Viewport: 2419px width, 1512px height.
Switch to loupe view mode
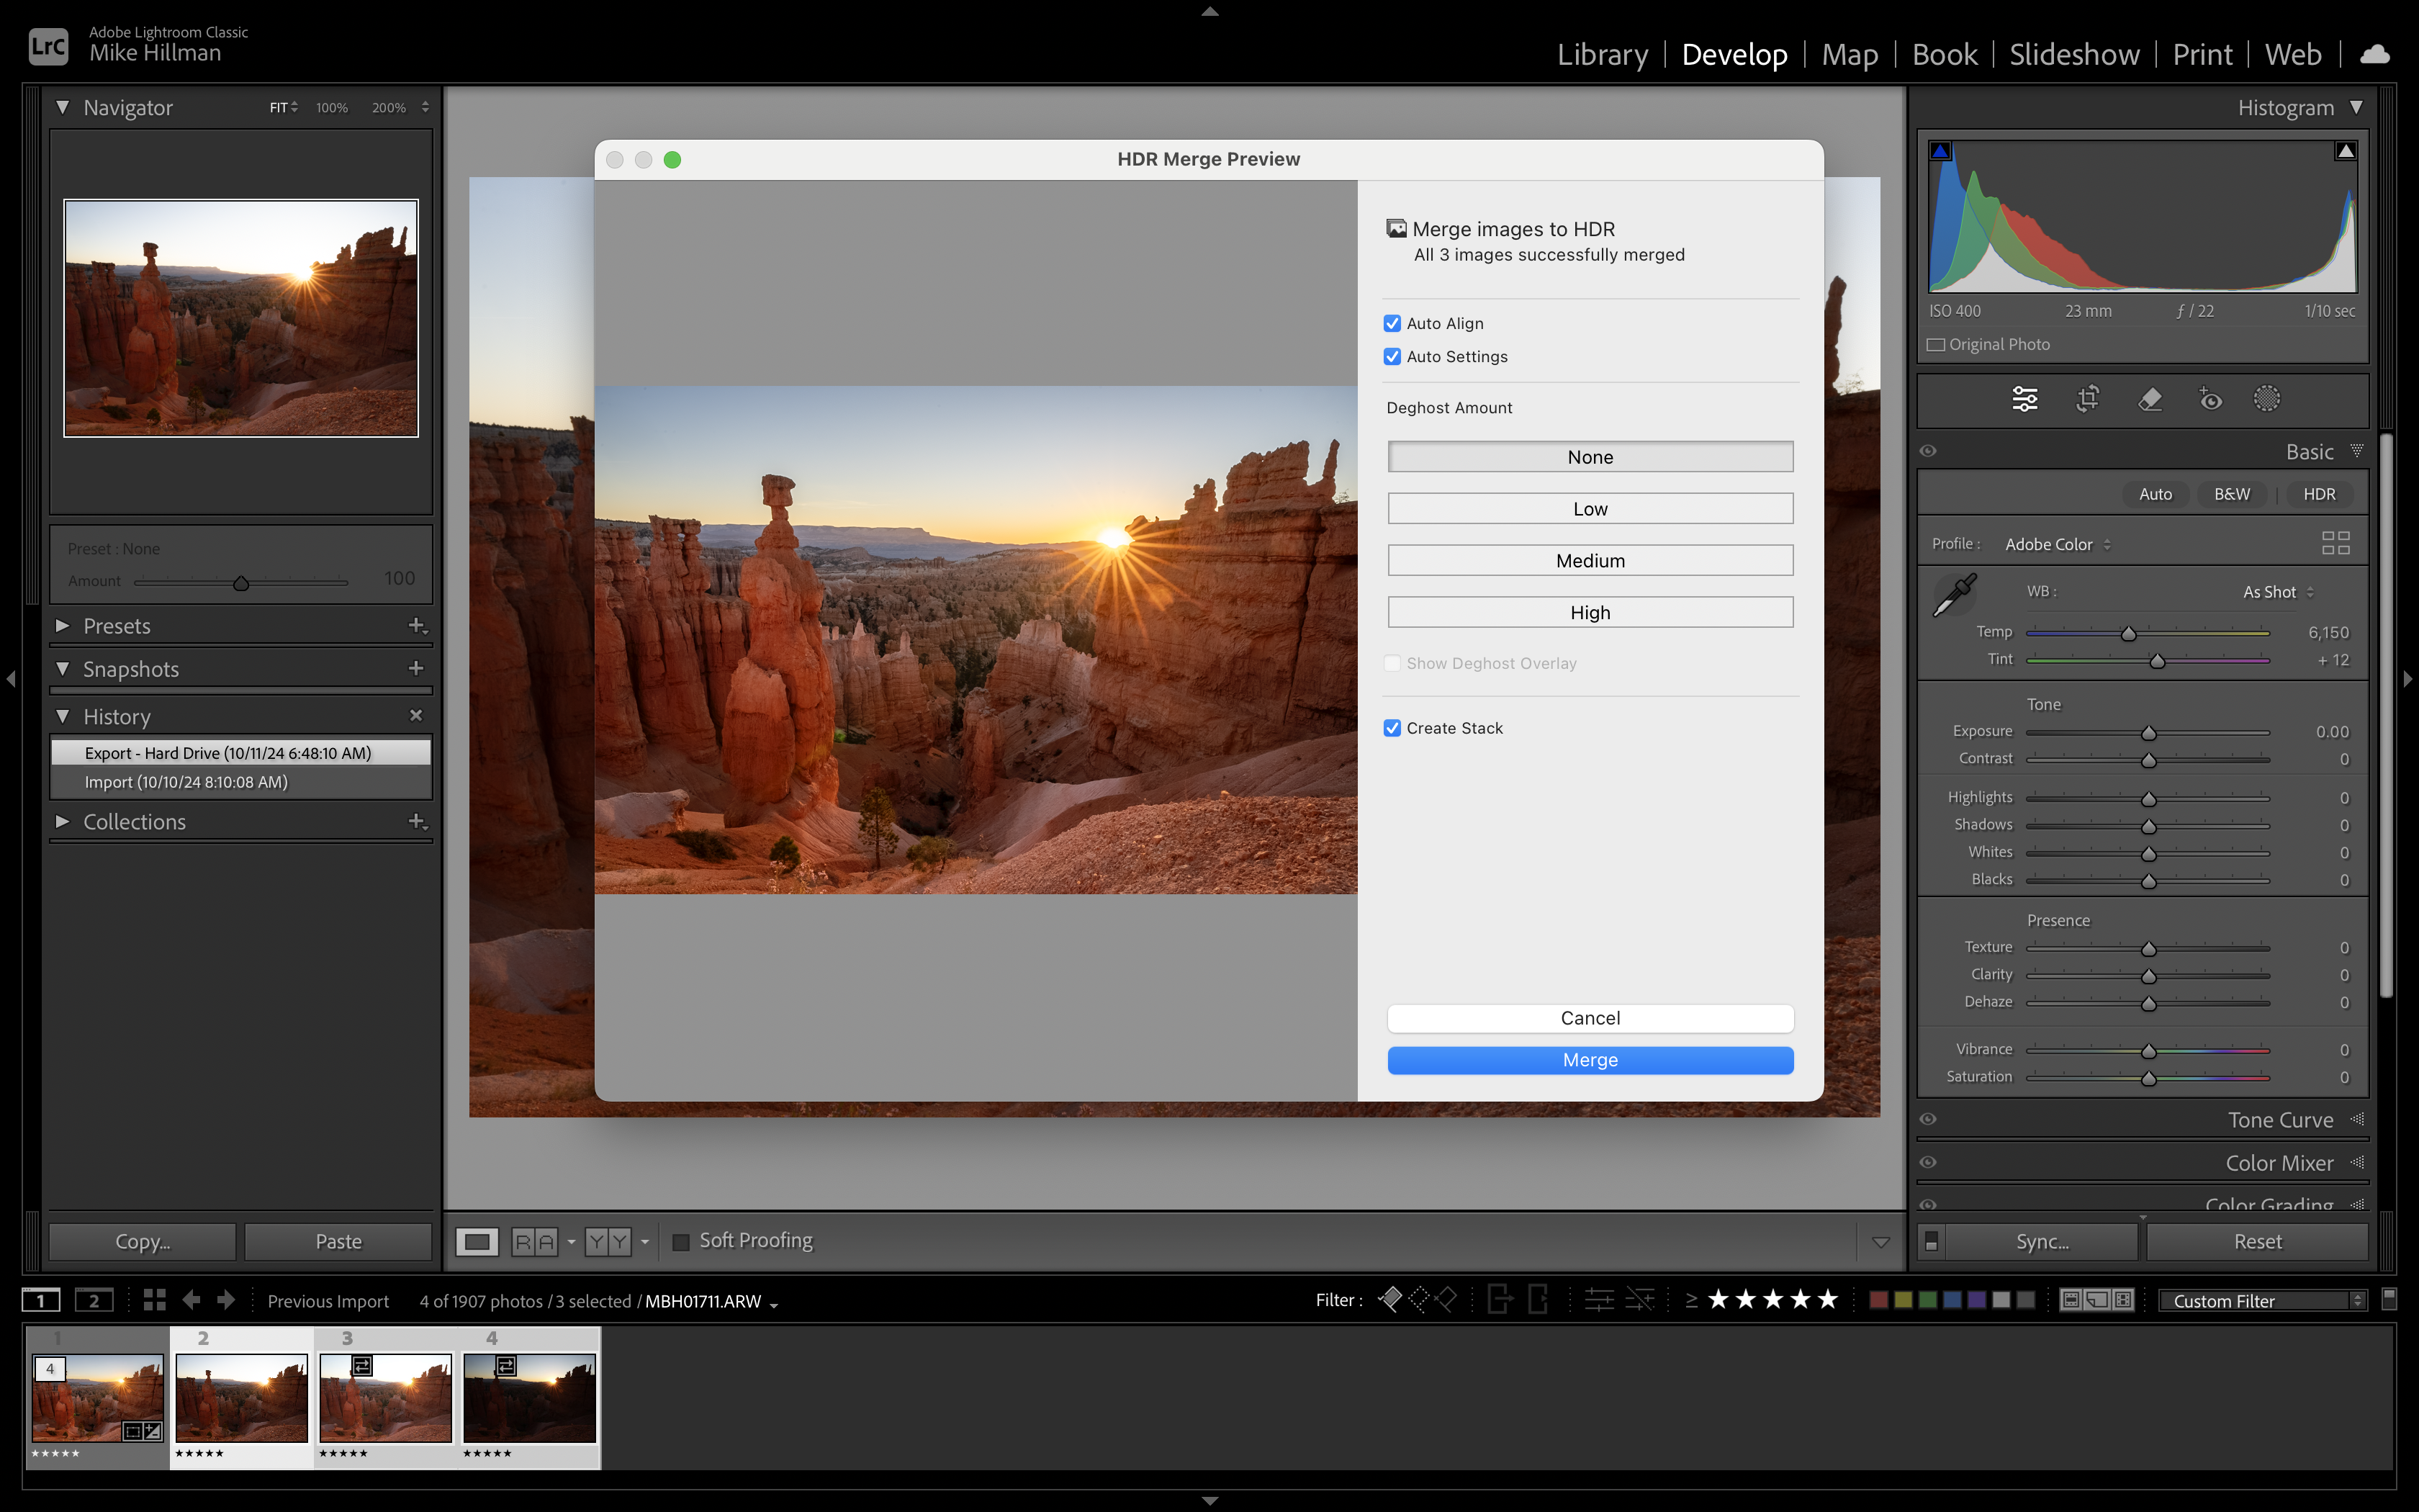pyautogui.click(x=477, y=1241)
